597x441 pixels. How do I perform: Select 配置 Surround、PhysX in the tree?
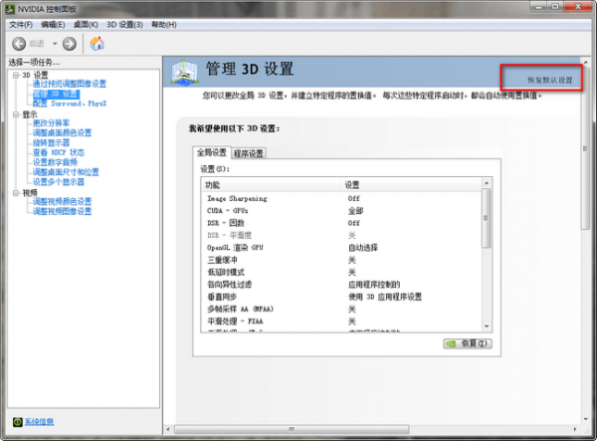(70, 104)
